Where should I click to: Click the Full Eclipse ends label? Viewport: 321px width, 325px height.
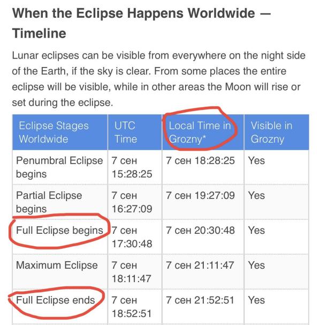[x=55, y=300]
